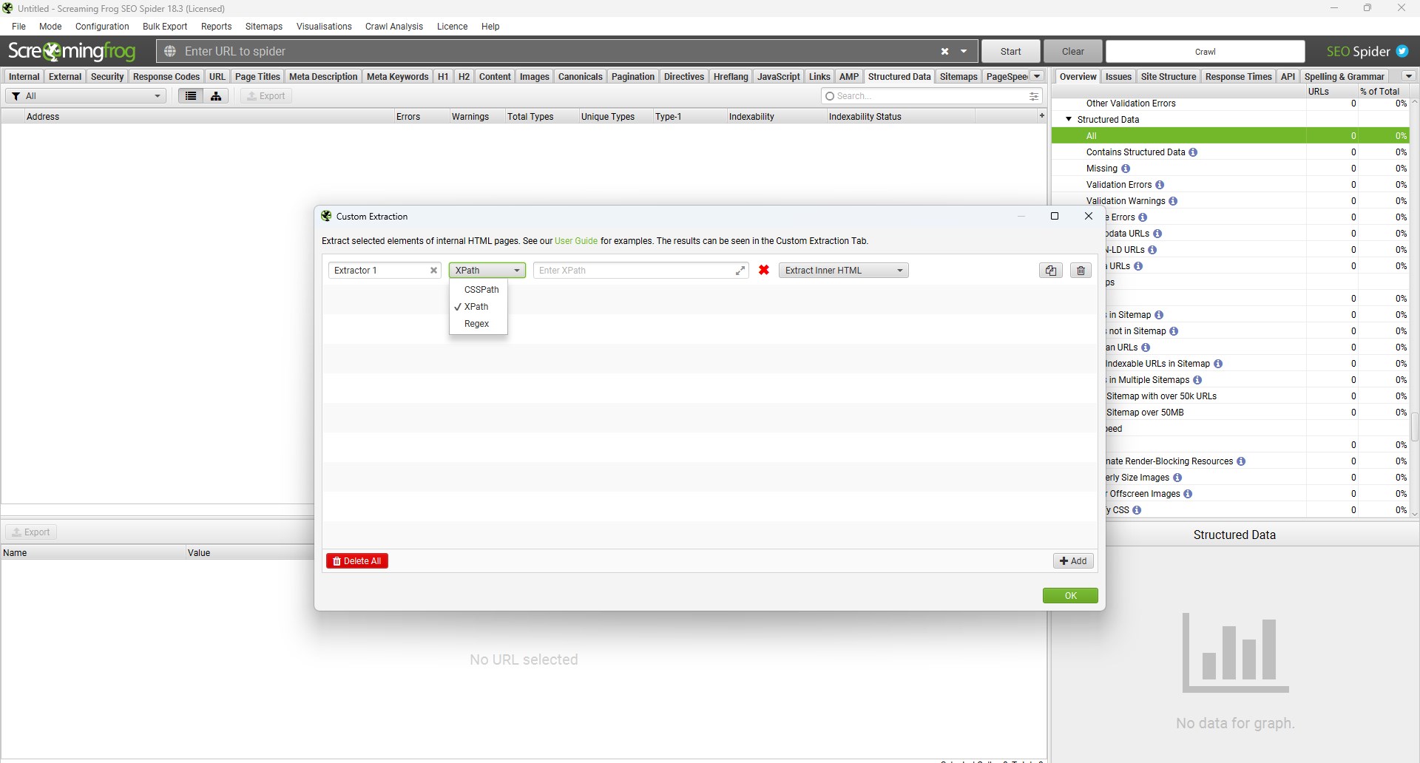Switch to the Response Codes tab
The width and height of the screenshot is (1420, 763).
[166, 76]
